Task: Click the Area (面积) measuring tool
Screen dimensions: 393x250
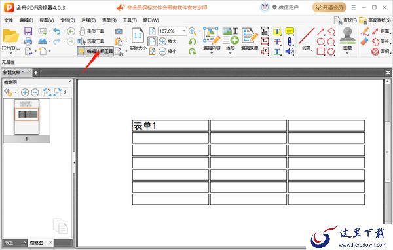Action: click(x=381, y=51)
